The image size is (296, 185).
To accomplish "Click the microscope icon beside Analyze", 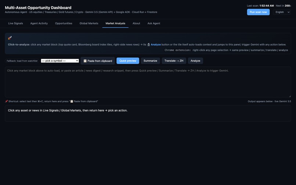I will pyautogui.click(x=149, y=44).
